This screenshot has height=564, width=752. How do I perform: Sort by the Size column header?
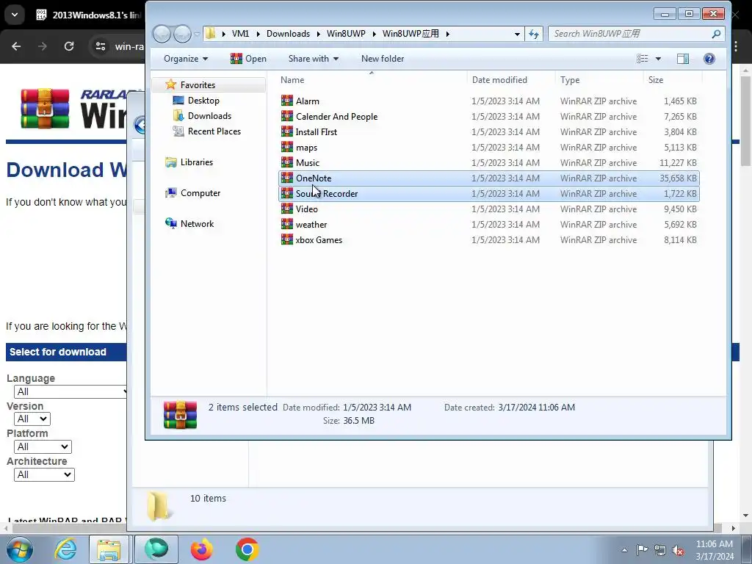tap(673, 79)
